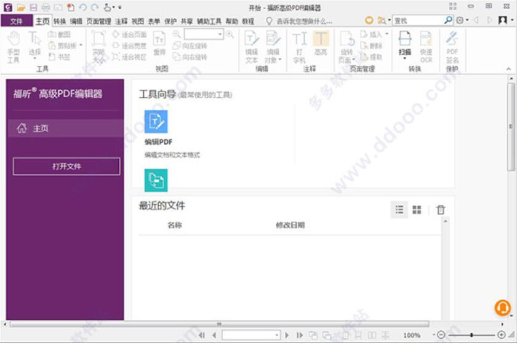
Task: Click the 打开文件 open file button
Action: (x=66, y=167)
